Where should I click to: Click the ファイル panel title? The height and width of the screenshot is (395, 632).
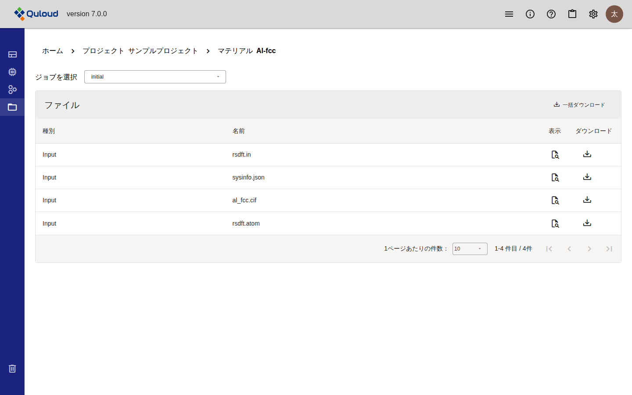(62, 105)
